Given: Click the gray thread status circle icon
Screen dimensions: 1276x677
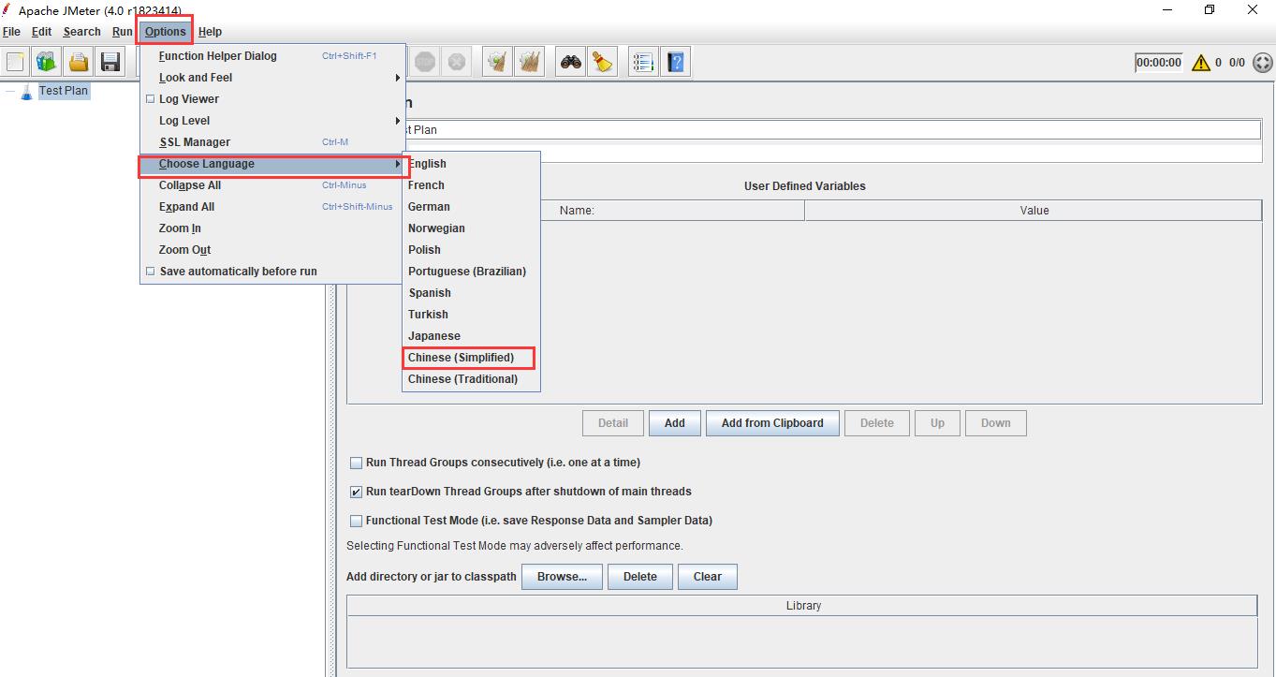Looking at the screenshot, I should [1262, 63].
